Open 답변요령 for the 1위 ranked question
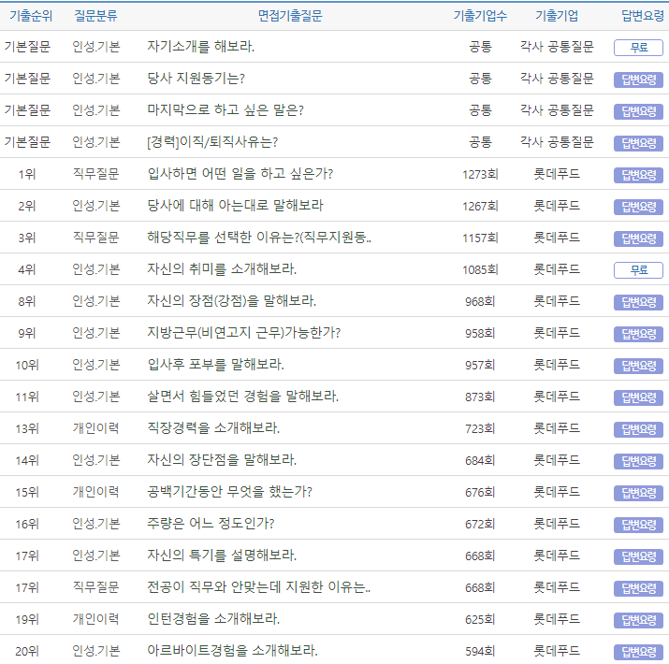Screen dimensions: 669x664 tap(638, 175)
